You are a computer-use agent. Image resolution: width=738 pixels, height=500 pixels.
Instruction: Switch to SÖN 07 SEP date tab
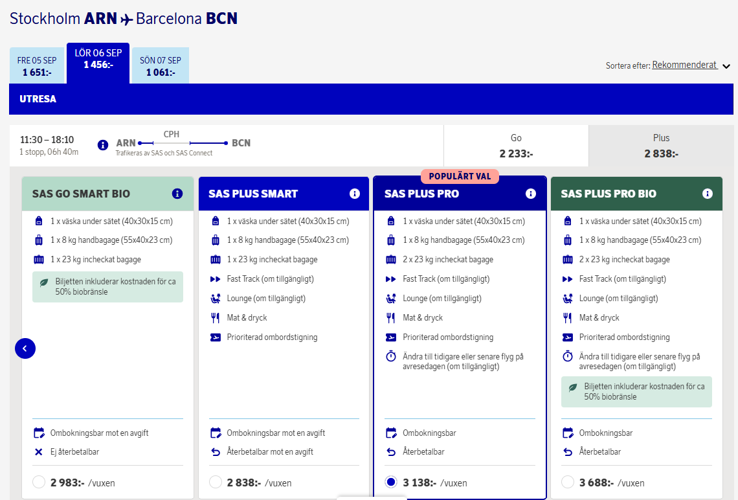(161, 66)
